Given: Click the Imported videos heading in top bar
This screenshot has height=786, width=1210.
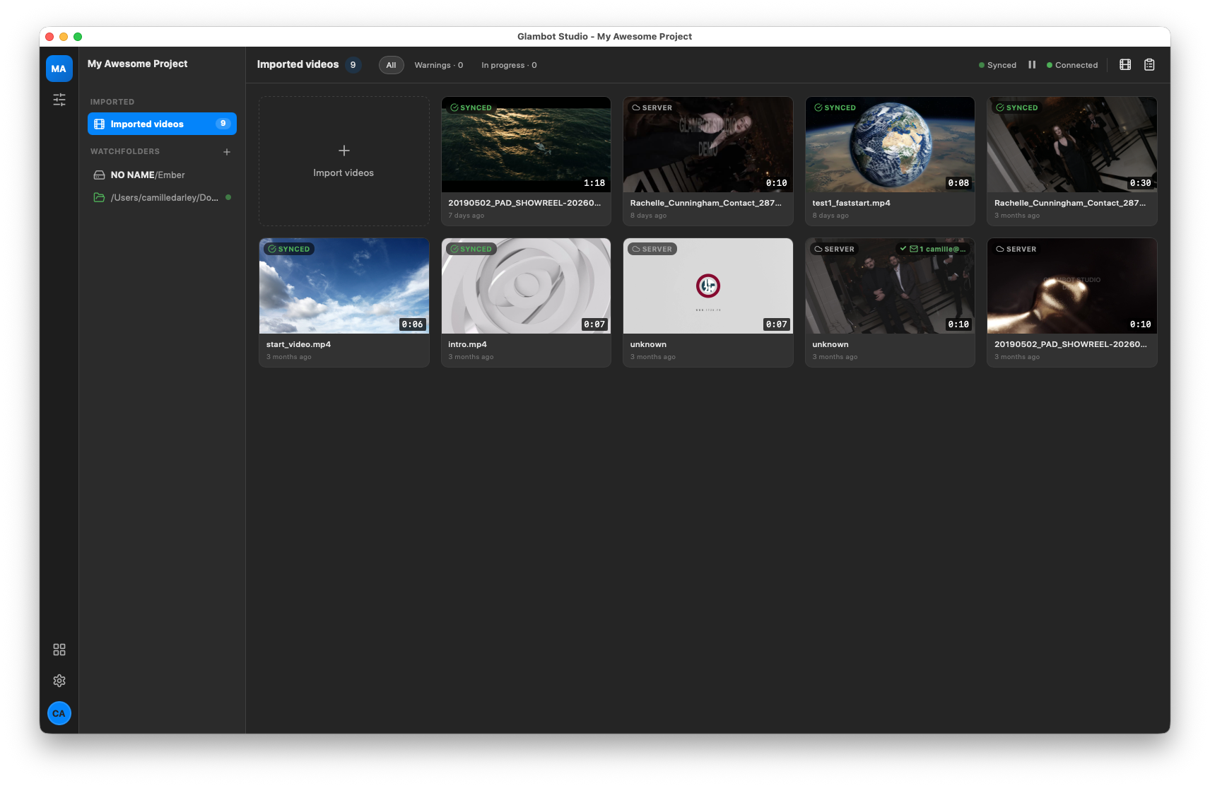Looking at the screenshot, I should 298,64.
